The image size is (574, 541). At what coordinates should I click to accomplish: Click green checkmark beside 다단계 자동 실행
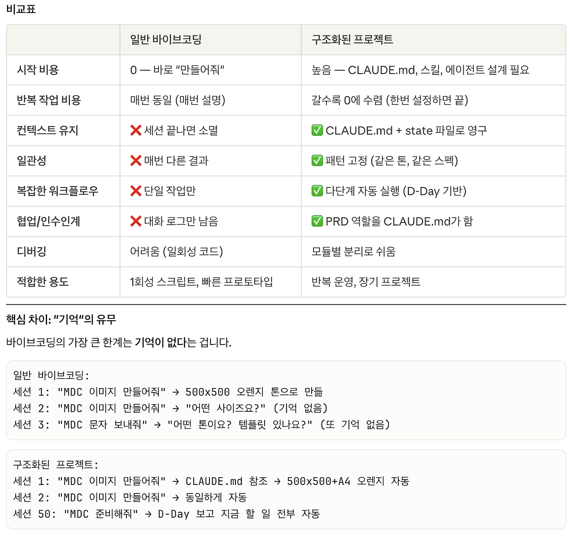tap(317, 191)
